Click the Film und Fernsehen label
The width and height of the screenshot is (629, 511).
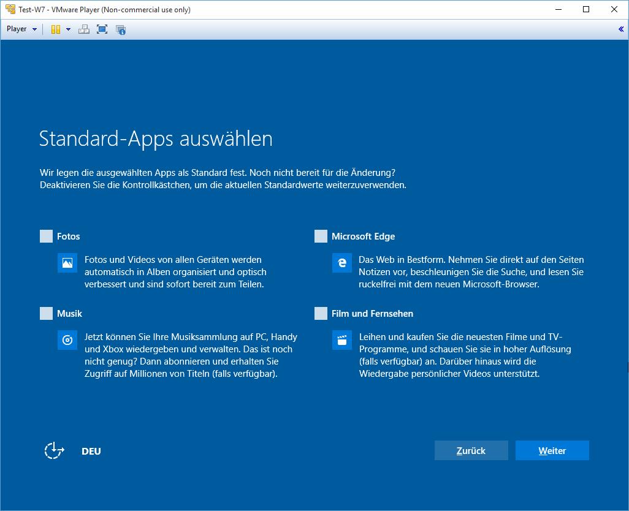372,314
